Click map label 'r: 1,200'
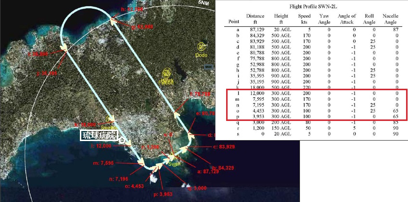This screenshot has width=408, height=202. click(x=150, y=147)
